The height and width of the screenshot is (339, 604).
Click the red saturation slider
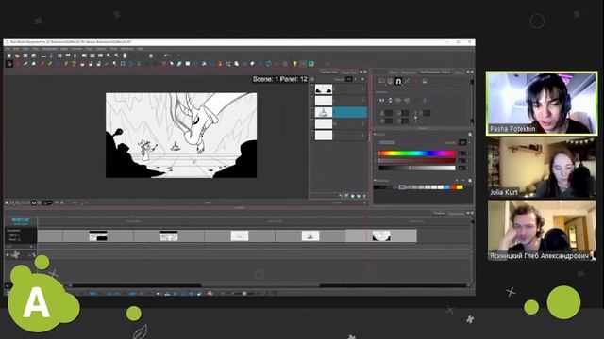(417, 161)
